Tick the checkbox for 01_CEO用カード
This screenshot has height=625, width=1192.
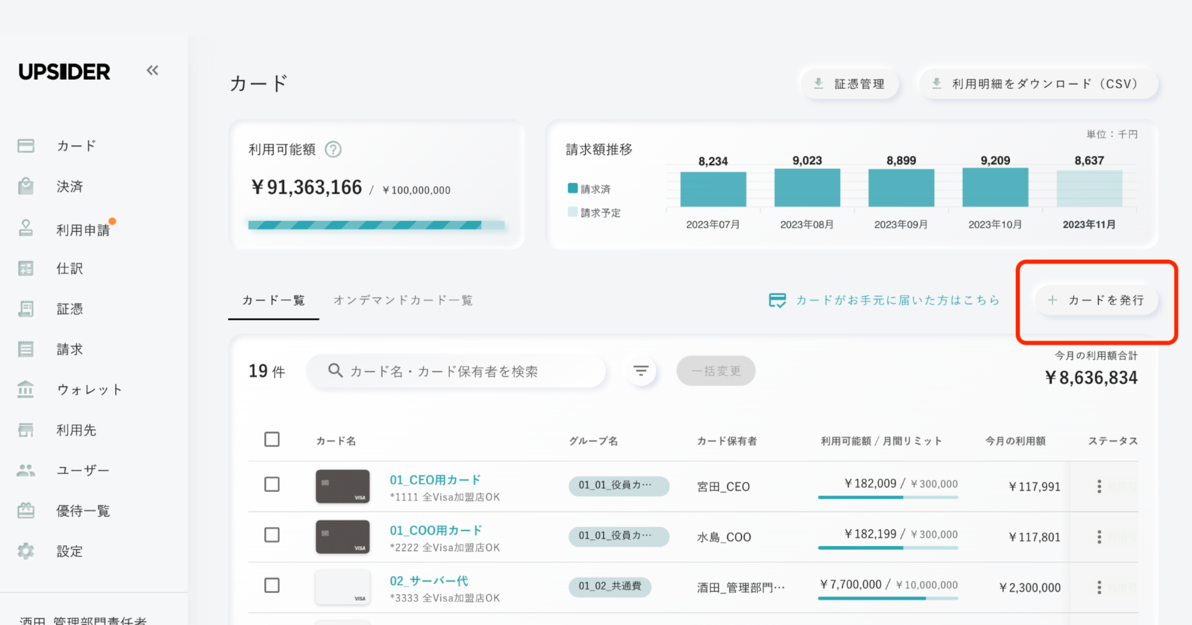272,484
